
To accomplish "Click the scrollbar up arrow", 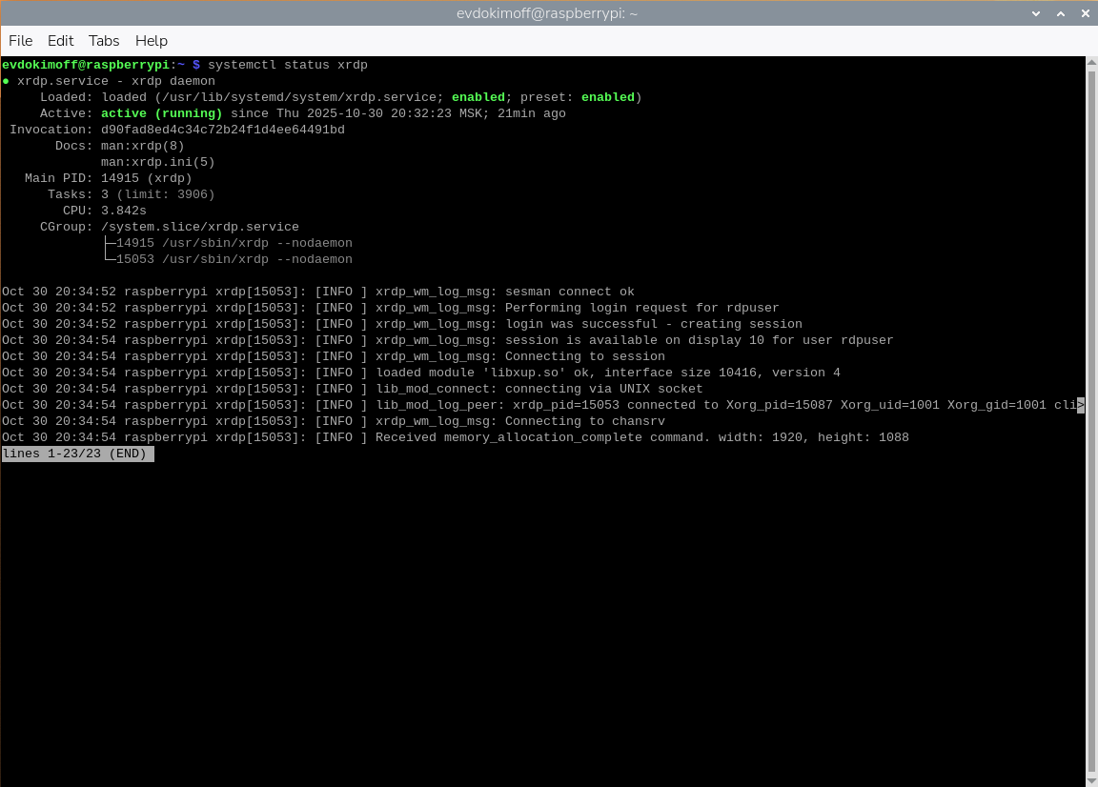I will click(x=1091, y=63).
